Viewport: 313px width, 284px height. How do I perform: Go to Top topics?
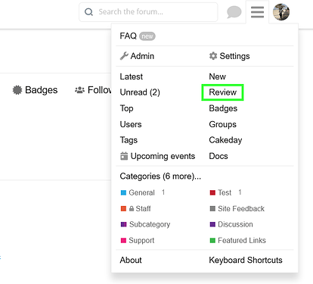point(126,108)
